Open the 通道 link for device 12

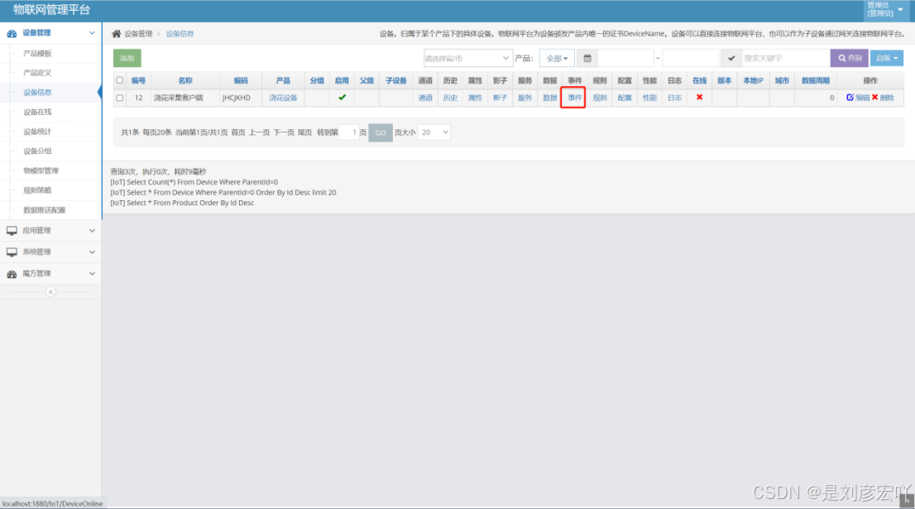tap(425, 98)
